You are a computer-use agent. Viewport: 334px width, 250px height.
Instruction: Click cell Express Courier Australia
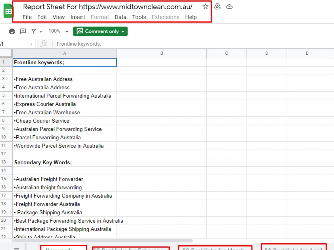click(64, 104)
